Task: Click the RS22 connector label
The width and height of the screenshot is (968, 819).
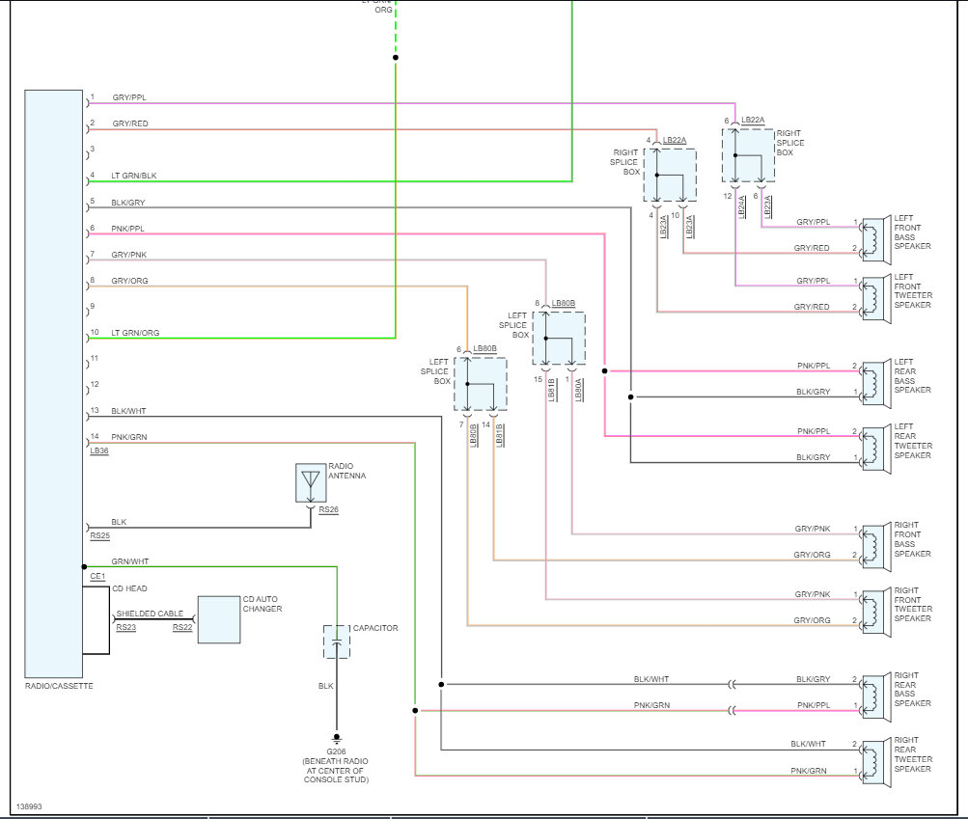Action: (182, 628)
